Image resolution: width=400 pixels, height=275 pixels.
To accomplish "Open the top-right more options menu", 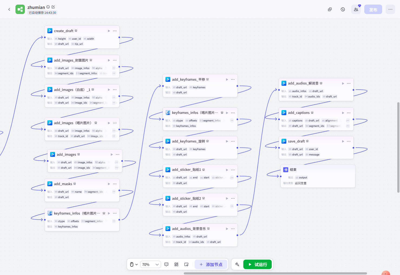I will (x=390, y=9).
